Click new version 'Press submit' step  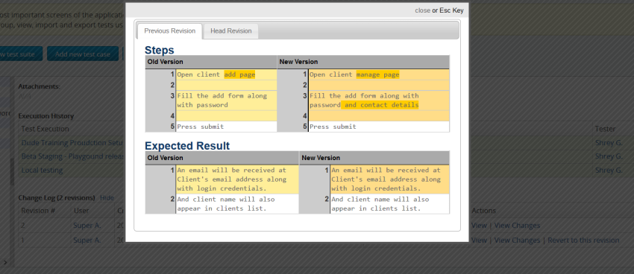point(333,127)
